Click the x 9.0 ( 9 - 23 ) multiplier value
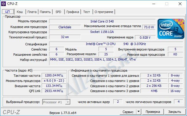Viewport: 187px width, 116px height. [54, 81]
